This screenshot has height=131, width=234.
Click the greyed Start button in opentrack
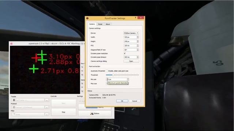pyautogui.click(x=64, y=103)
